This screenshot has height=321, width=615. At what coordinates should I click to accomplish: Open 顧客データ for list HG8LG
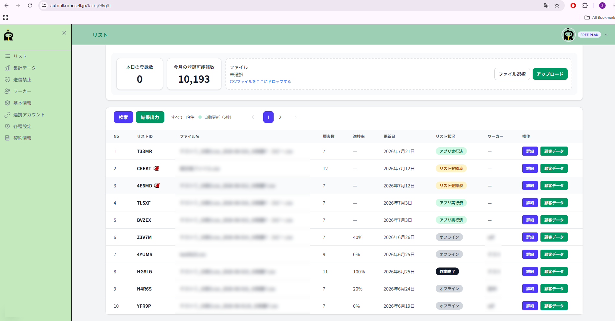click(554, 271)
